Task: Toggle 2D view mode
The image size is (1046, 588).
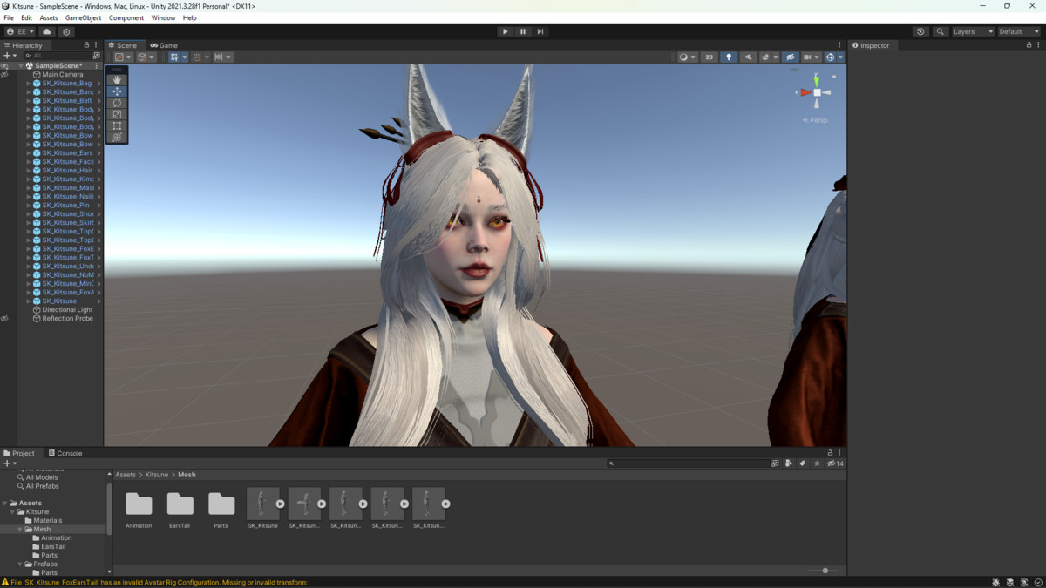Action: [x=709, y=57]
